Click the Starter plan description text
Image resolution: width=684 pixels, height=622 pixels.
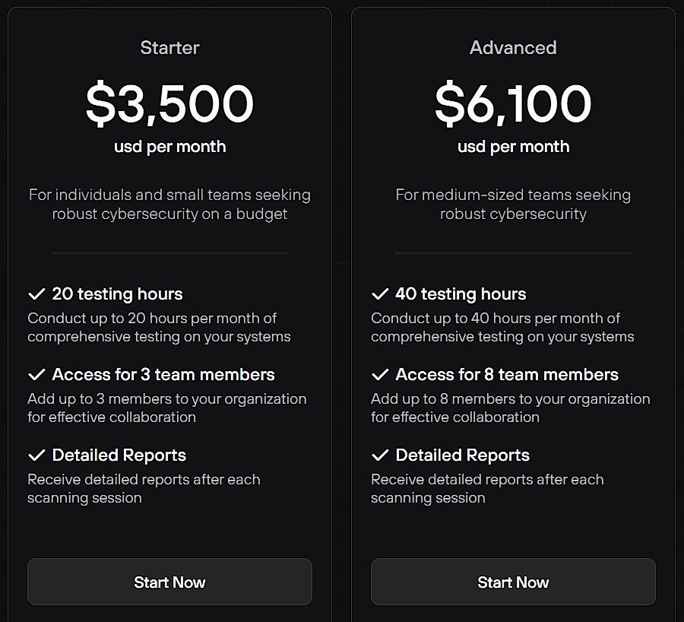[169, 204]
